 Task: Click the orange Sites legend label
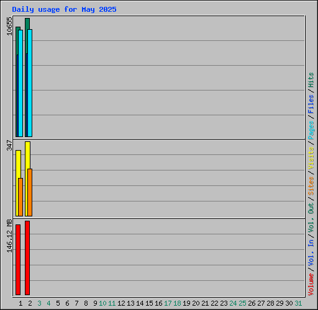(311, 186)
